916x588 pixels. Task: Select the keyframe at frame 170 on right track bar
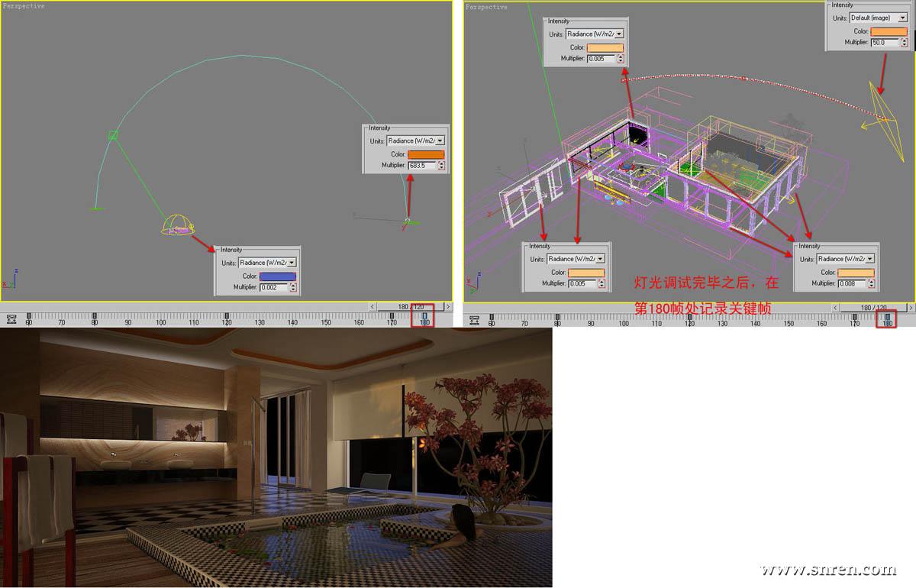click(x=854, y=316)
